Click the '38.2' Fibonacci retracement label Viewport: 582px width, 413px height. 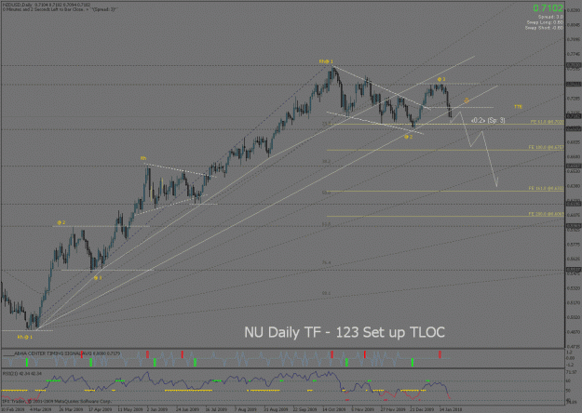click(x=326, y=162)
